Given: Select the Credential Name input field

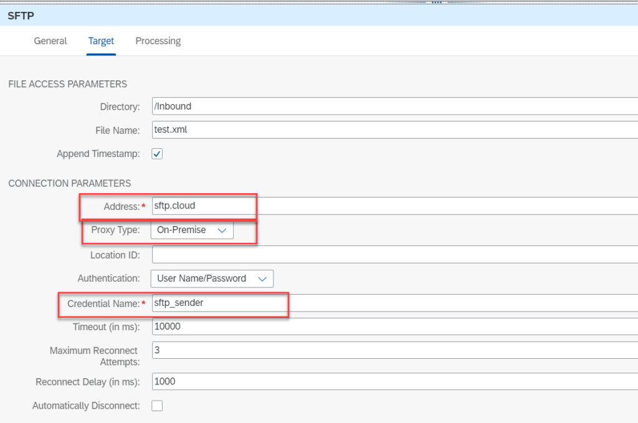Looking at the screenshot, I should click(x=393, y=303).
